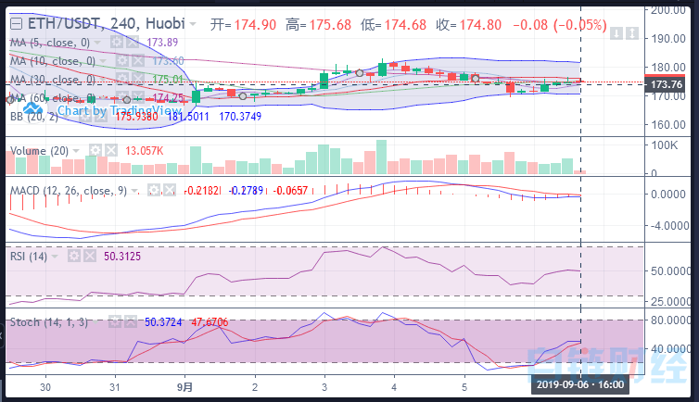This screenshot has height=402, width=699.
Task: Click the MACD value -0.2789
Action: (246, 191)
